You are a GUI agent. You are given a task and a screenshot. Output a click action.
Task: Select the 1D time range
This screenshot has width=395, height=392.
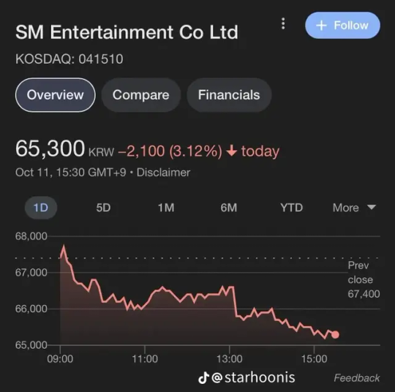41,208
